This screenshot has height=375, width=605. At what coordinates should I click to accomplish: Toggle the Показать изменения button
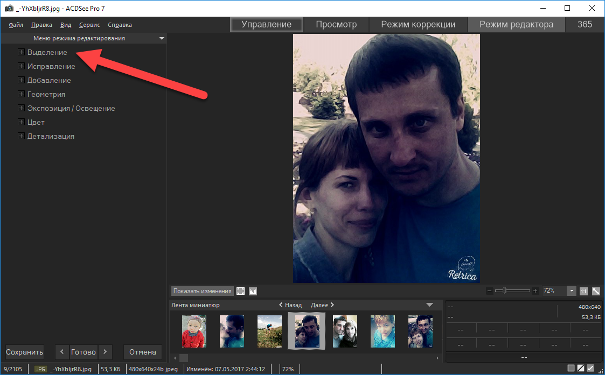point(203,291)
